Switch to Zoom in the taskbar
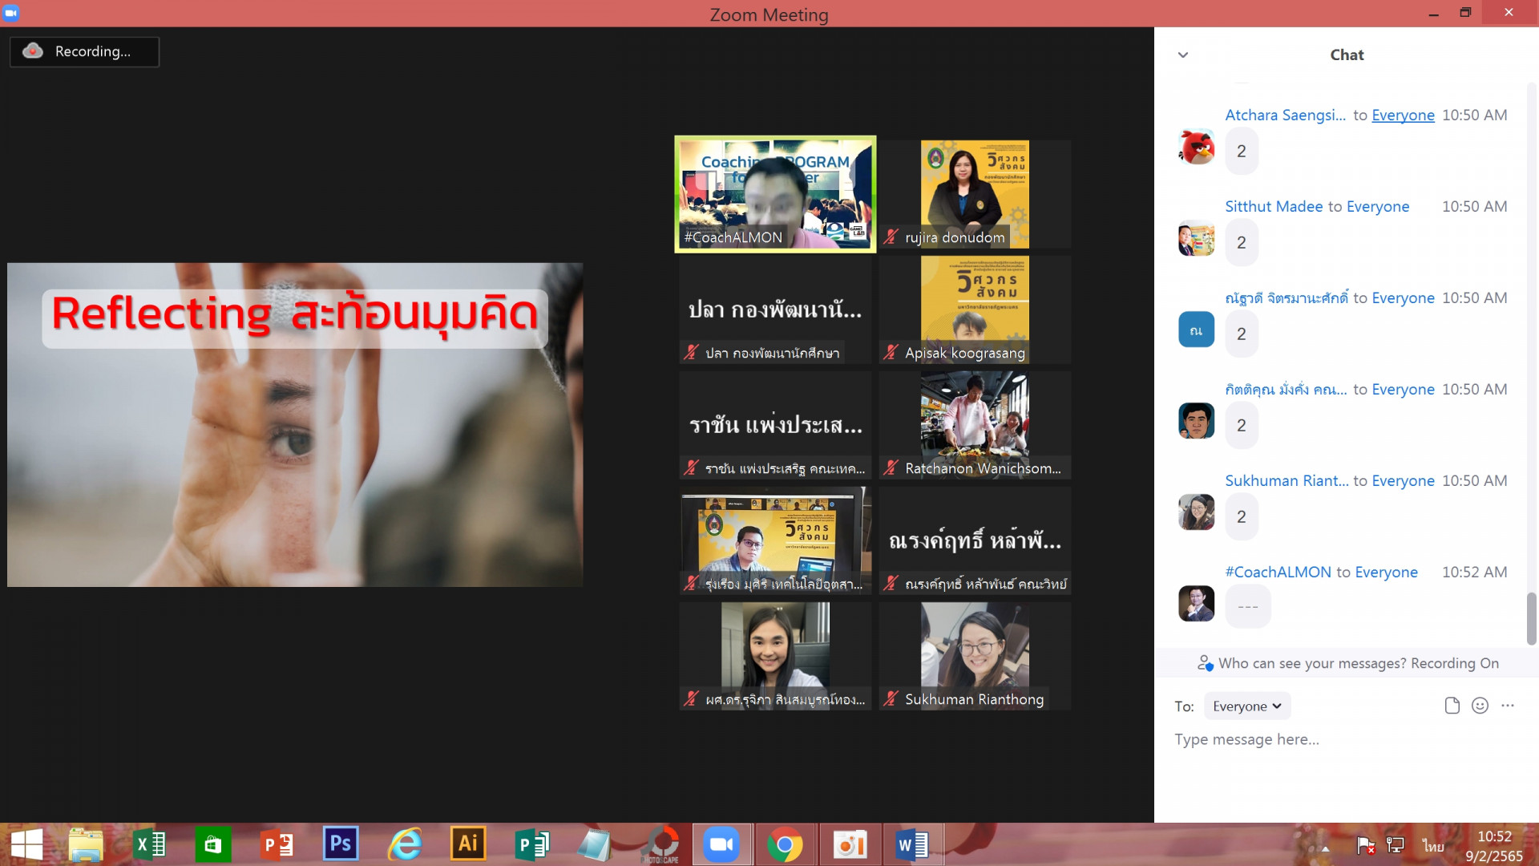The image size is (1539, 866). (x=721, y=844)
